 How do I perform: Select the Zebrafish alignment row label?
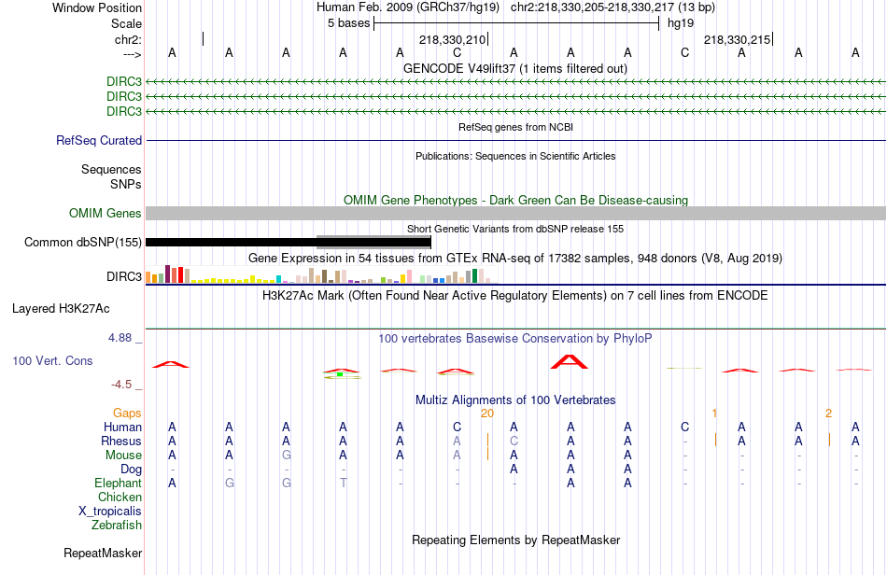(x=117, y=525)
